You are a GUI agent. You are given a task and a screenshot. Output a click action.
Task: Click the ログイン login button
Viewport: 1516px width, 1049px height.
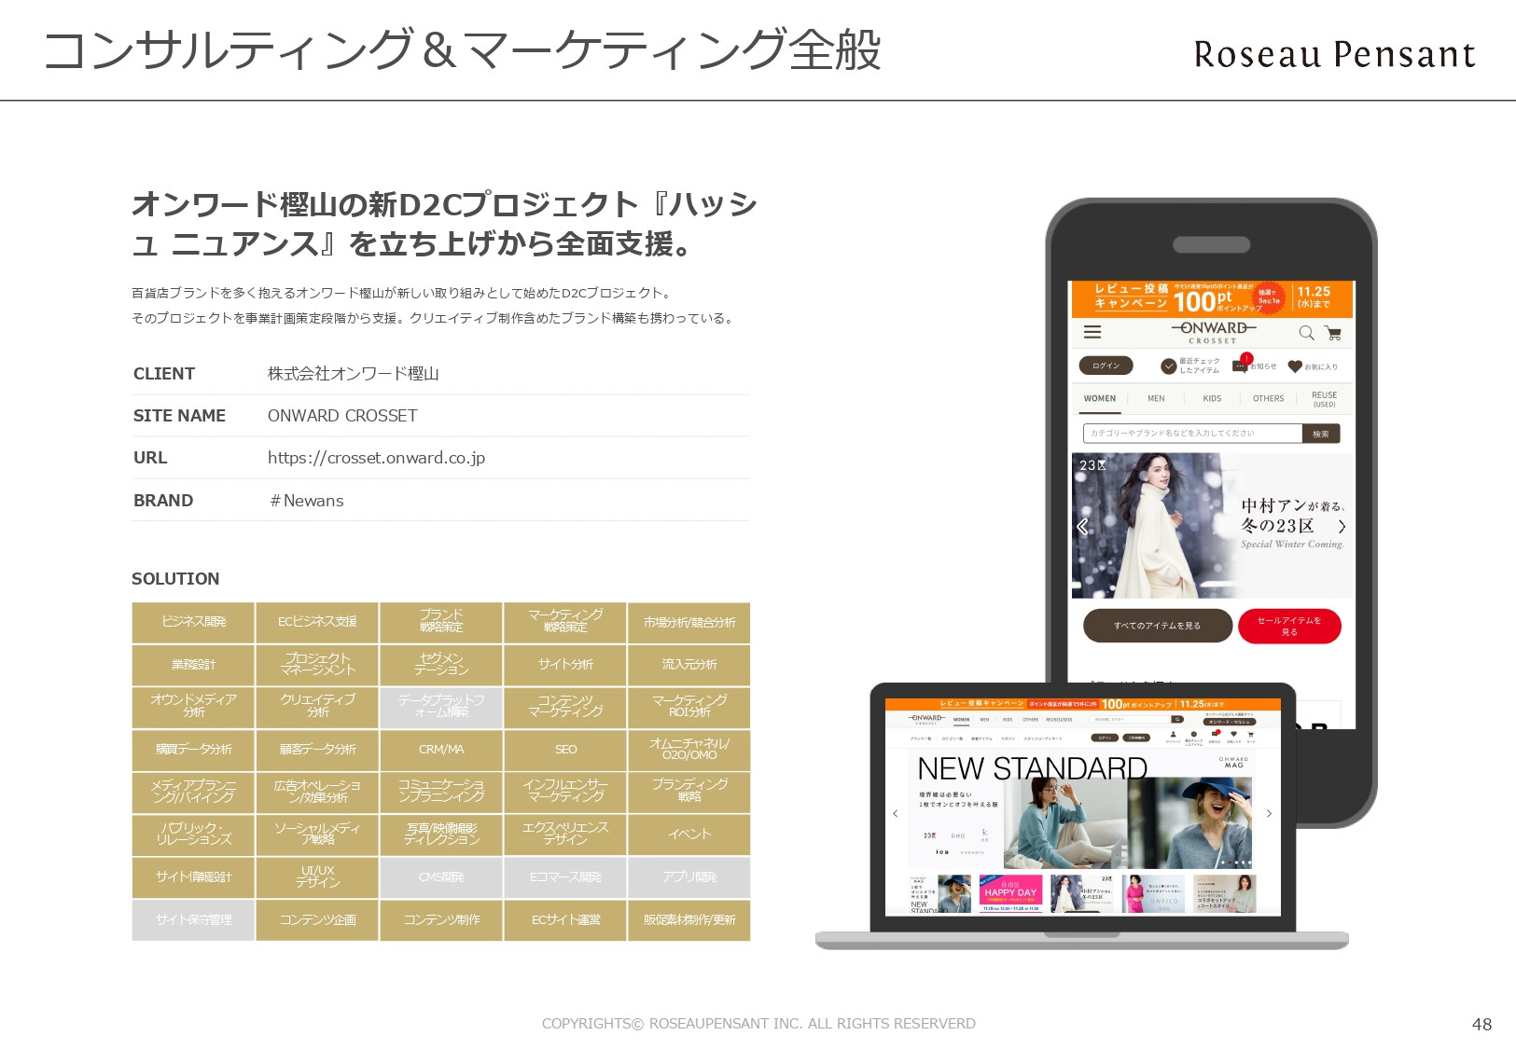pos(1106,366)
